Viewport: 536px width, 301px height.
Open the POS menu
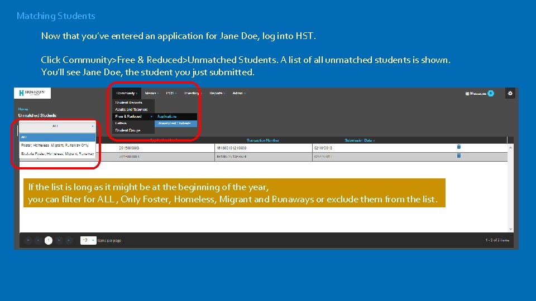pos(171,93)
